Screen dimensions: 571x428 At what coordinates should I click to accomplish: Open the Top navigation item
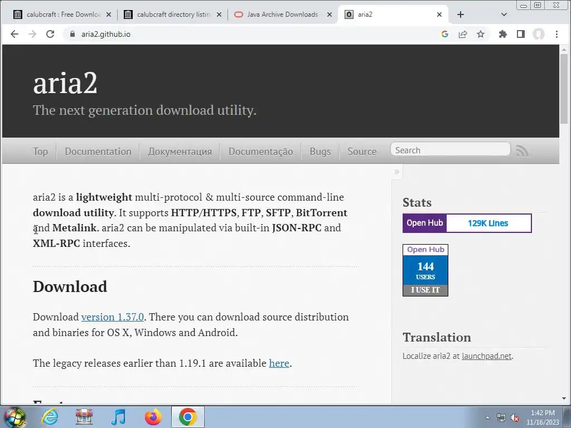point(40,152)
